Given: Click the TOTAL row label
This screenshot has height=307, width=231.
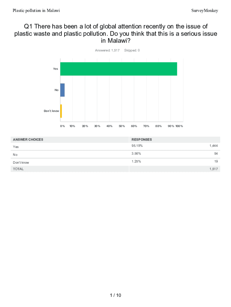Looking at the screenshot, I should (18, 169).
